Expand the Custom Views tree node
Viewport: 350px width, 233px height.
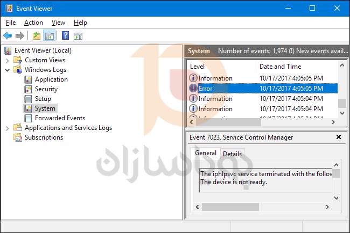8,60
